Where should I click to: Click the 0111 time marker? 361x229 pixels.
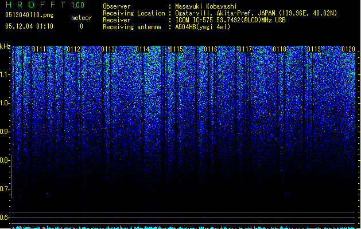click(x=39, y=49)
